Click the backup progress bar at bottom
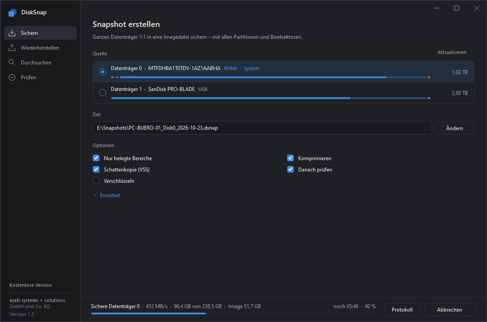Image resolution: width=487 pixels, height=322 pixels. point(233,313)
